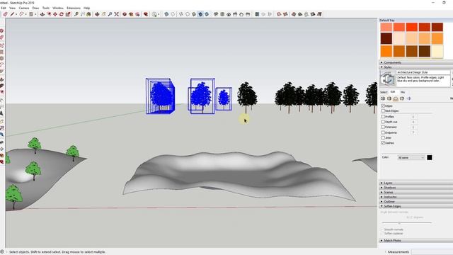Open Watermark settings icon in Styles Edit
This screenshot has width=453, height=255.
[402, 98]
